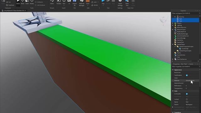Screen dimensions: 201x113
Task: Start Play test
Action: pos(103,2)
